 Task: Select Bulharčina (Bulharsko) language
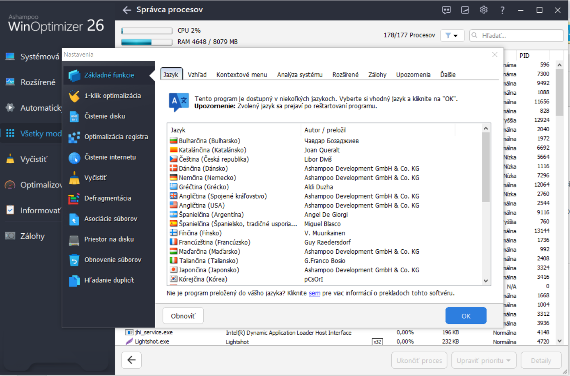click(324, 141)
